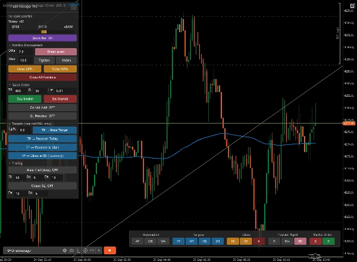This screenshot has height=262, width=357.
Task: Open the pop-out icon at top right corner
Action: [352, 6]
